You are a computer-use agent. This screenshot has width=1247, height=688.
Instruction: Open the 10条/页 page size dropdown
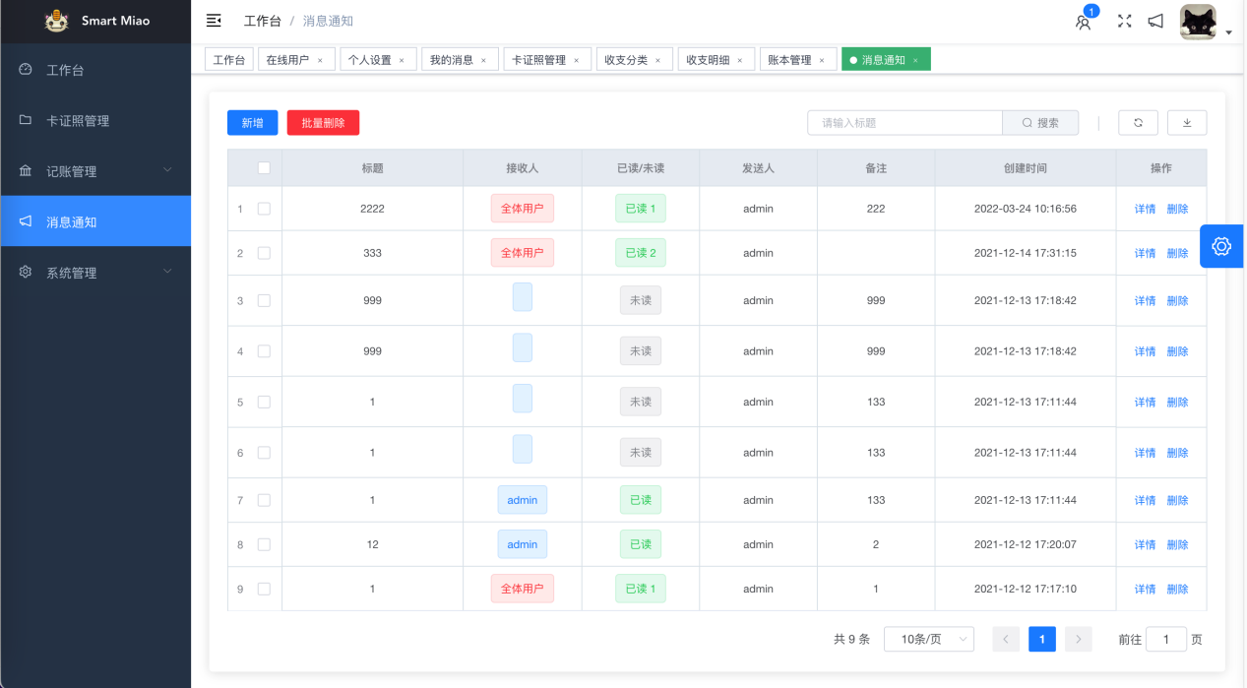(x=928, y=639)
